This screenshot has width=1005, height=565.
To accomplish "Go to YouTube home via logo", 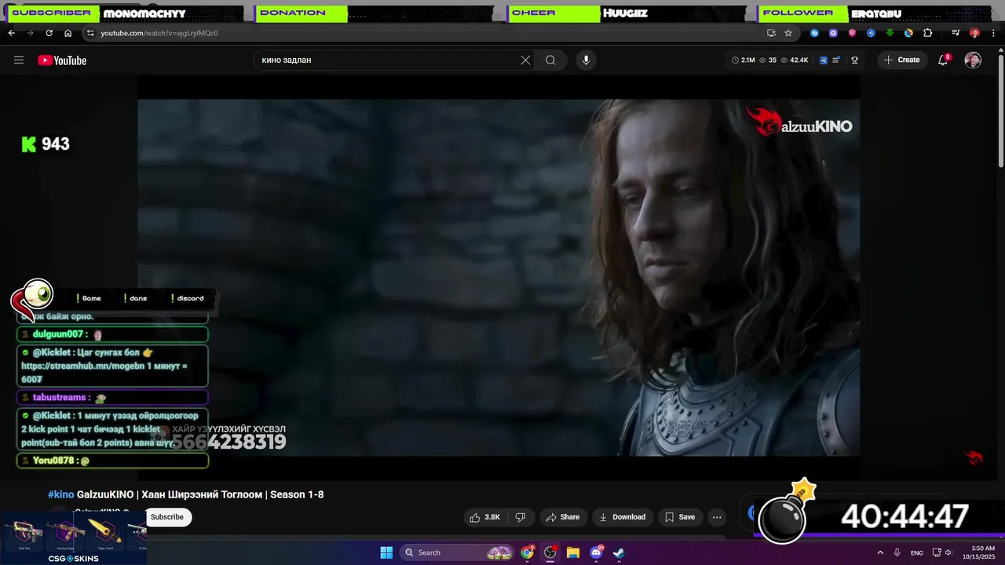I will [62, 60].
